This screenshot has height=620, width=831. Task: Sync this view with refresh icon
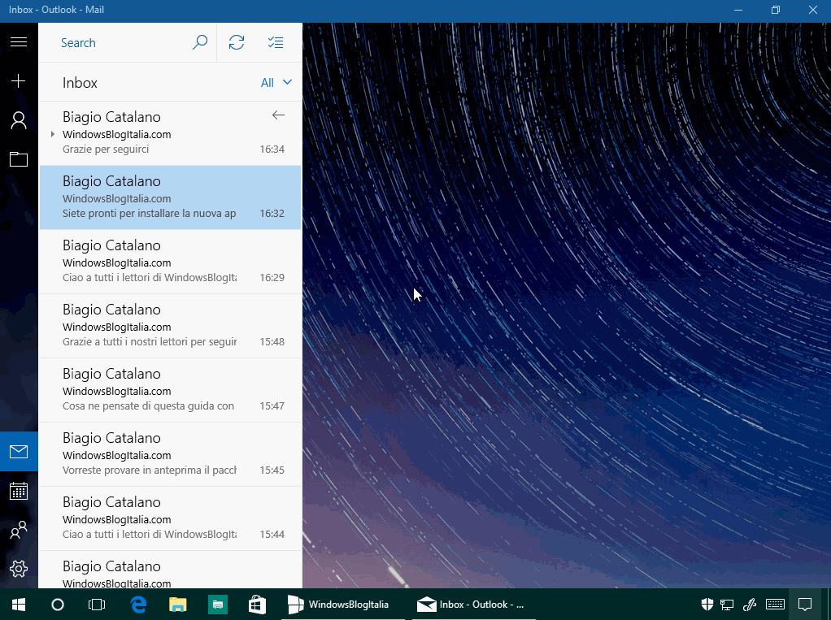point(237,42)
